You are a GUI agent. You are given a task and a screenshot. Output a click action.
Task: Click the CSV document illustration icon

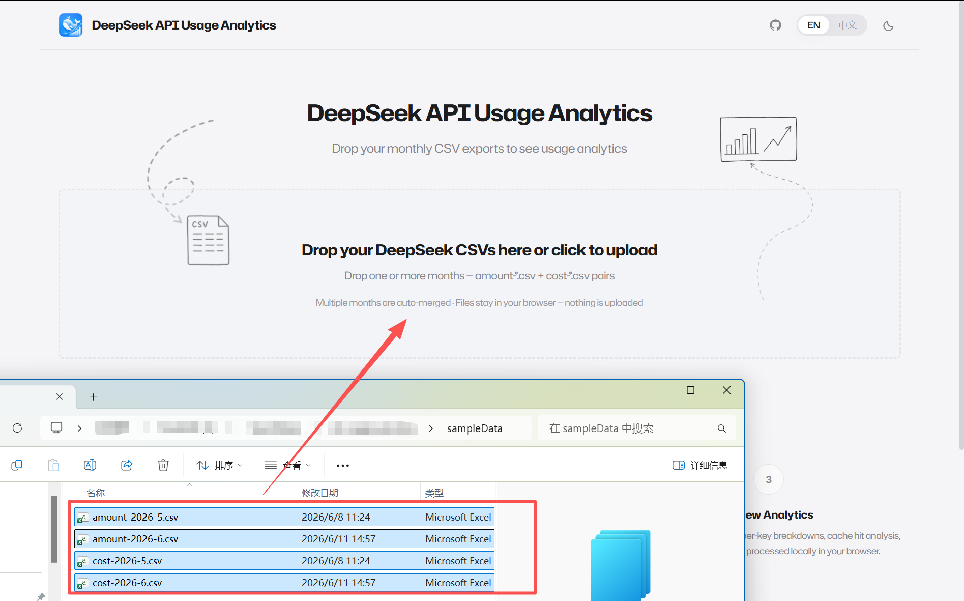tap(208, 240)
